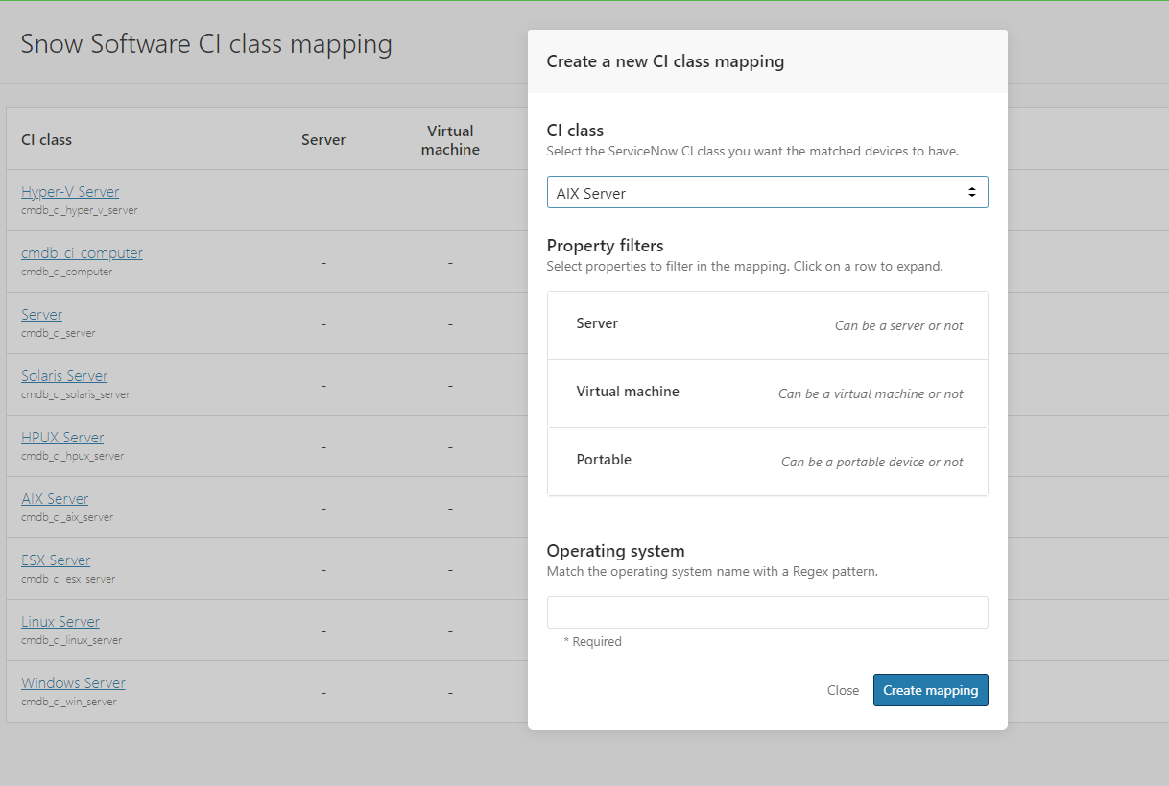
Task: Open the Linux Server mapping
Action: pyautogui.click(x=60, y=621)
